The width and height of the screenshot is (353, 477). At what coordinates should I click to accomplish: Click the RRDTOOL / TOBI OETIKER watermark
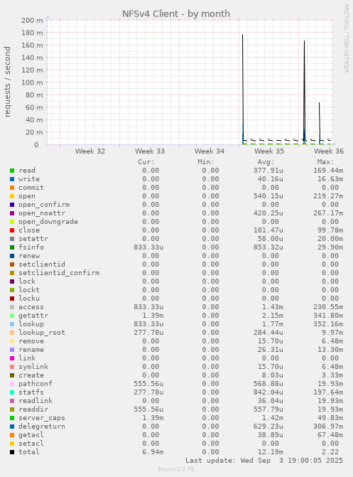point(347,38)
